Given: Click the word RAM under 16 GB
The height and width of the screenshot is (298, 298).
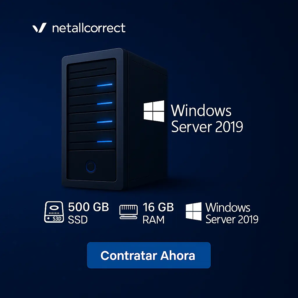Looking at the screenshot, I should coord(153,220).
